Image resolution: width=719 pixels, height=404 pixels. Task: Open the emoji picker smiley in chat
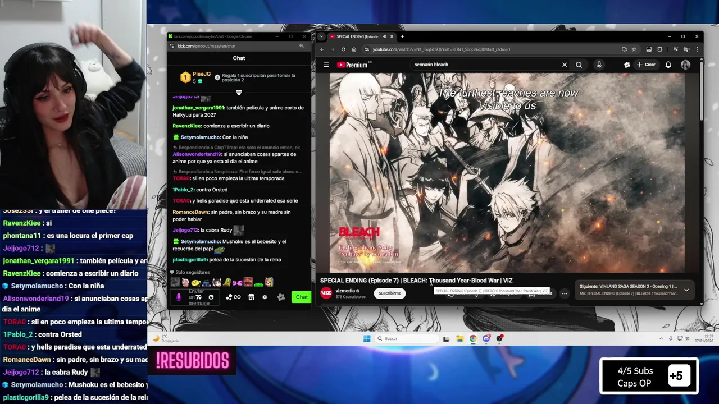211,297
